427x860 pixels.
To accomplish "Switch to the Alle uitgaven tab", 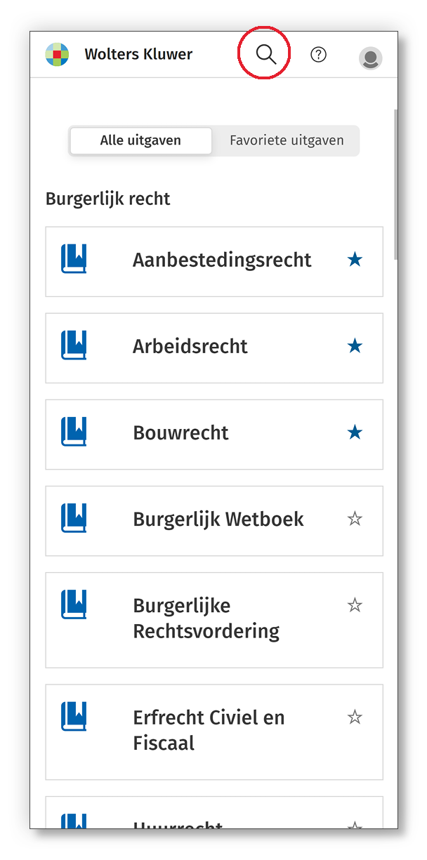I will [140, 140].
